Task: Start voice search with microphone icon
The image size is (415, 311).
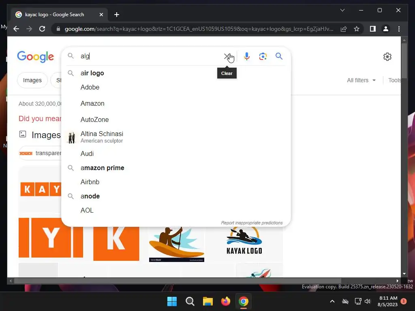Action: (247, 56)
